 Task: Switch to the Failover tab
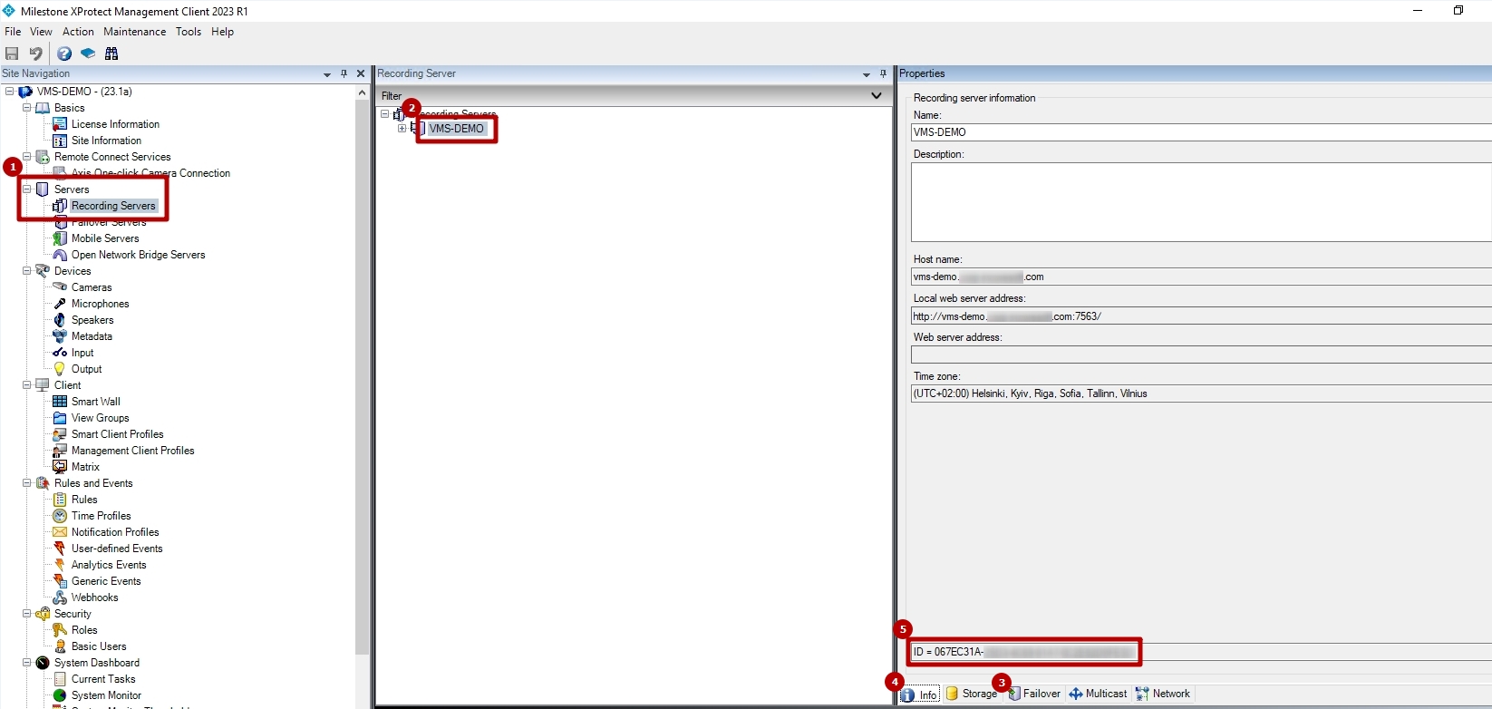click(1034, 694)
